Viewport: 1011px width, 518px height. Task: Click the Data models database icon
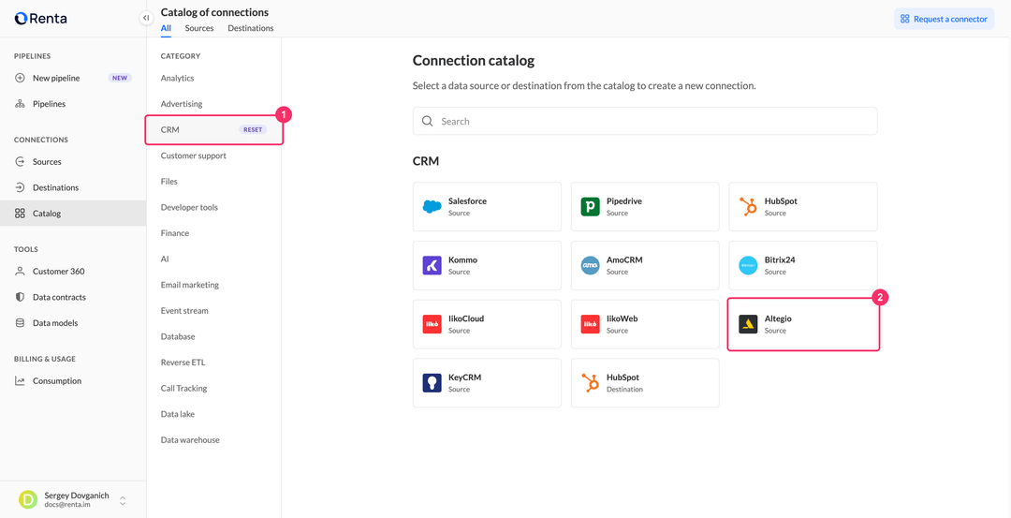pos(20,323)
